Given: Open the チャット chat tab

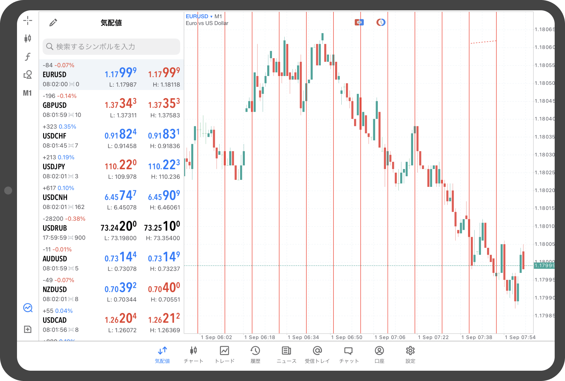Looking at the screenshot, I should [x=349, y=355].
